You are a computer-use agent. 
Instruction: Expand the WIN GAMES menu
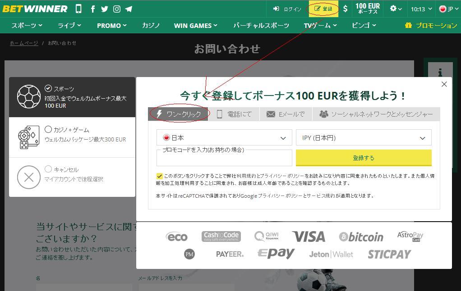[x=195, y=26]
